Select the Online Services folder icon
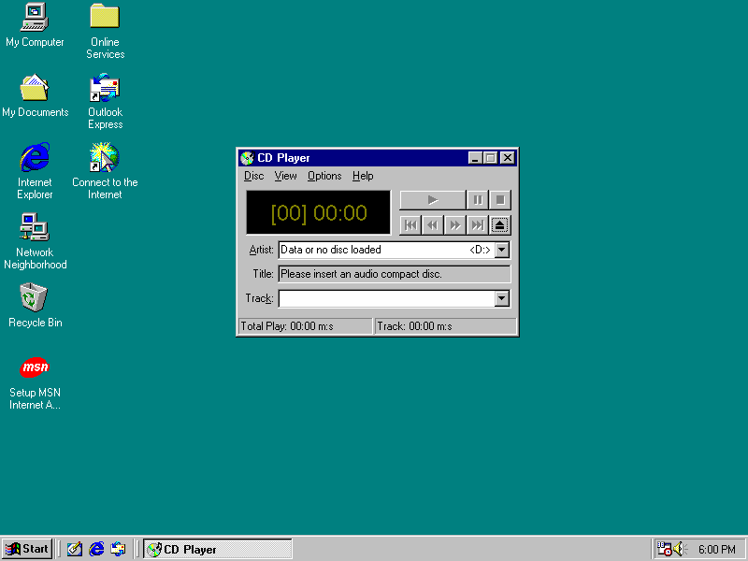This screenshot has width=748, height=561. click(105, 32)
